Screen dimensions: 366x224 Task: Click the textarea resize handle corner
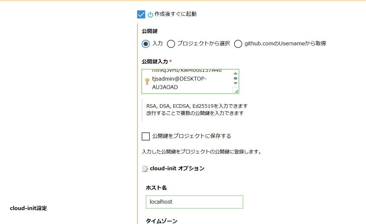(x=236, y=91)
